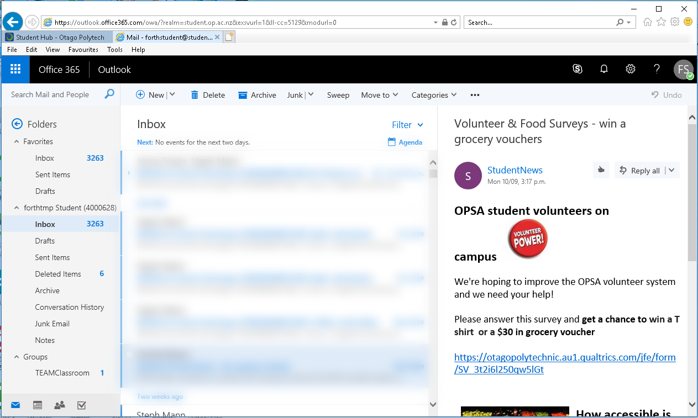Click the Delete trash button
This screenshot has height=418, width=698.
tap(208, 95)
